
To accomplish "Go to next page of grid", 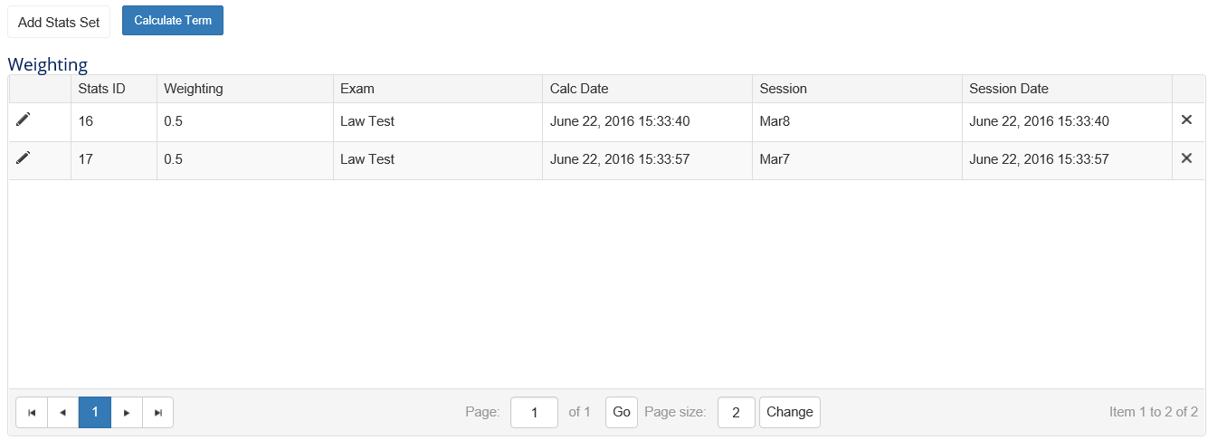I will tap(127, 412).
